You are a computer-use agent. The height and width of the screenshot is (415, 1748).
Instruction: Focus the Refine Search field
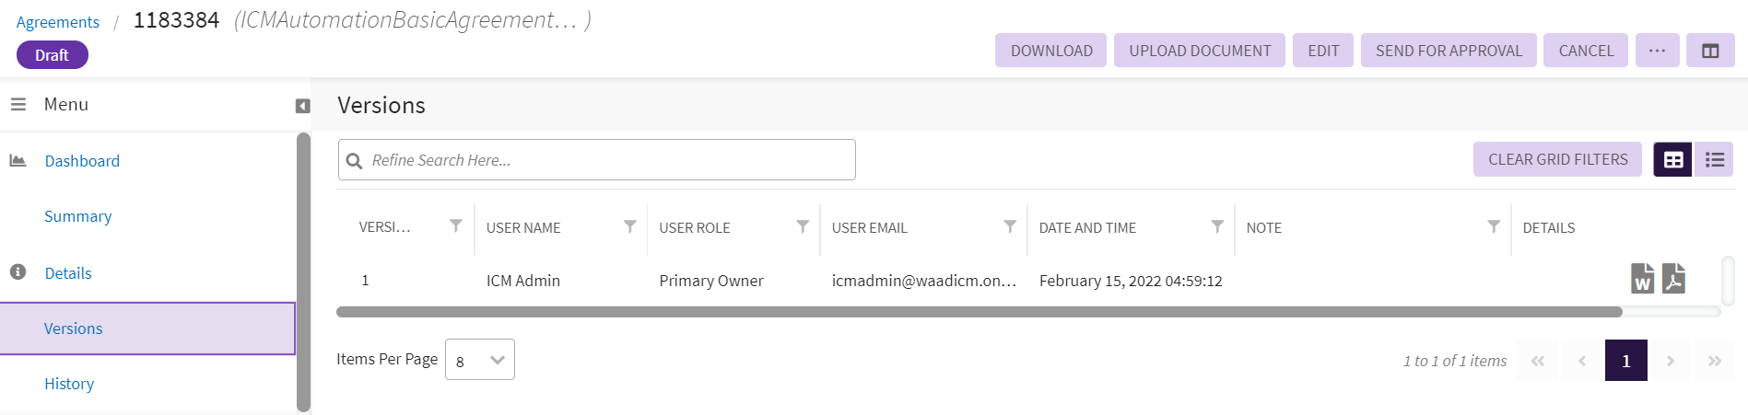(608, 160)
